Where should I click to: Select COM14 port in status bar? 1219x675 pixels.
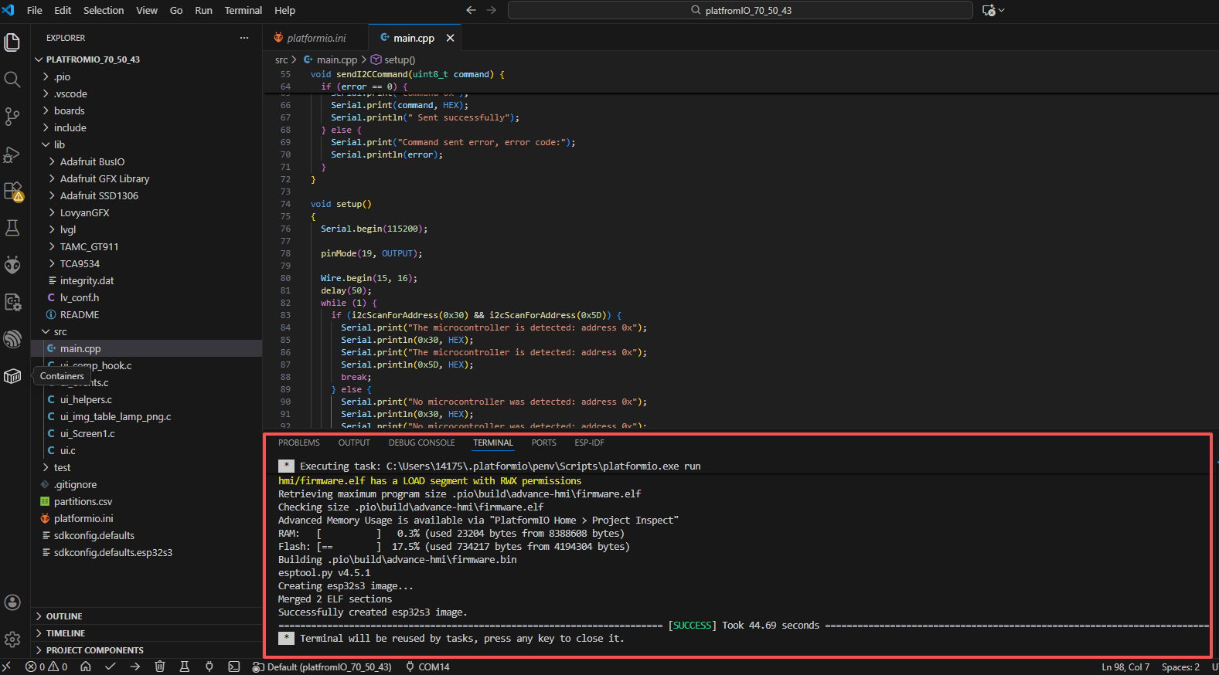(x=427, y=667)
